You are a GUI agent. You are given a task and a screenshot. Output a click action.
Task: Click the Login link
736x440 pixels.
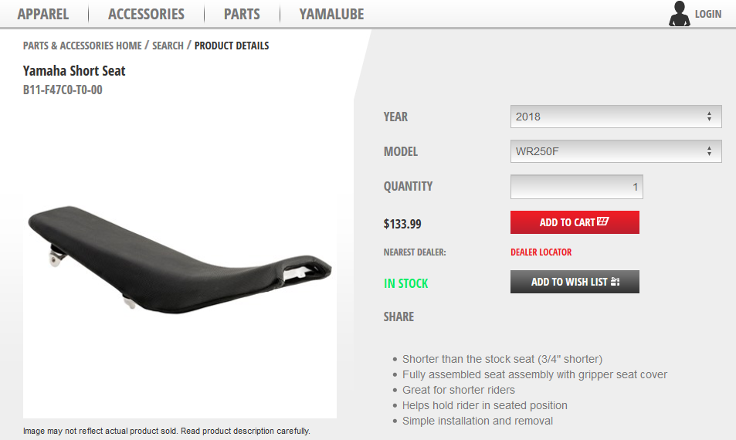click(x=708, y=14)
